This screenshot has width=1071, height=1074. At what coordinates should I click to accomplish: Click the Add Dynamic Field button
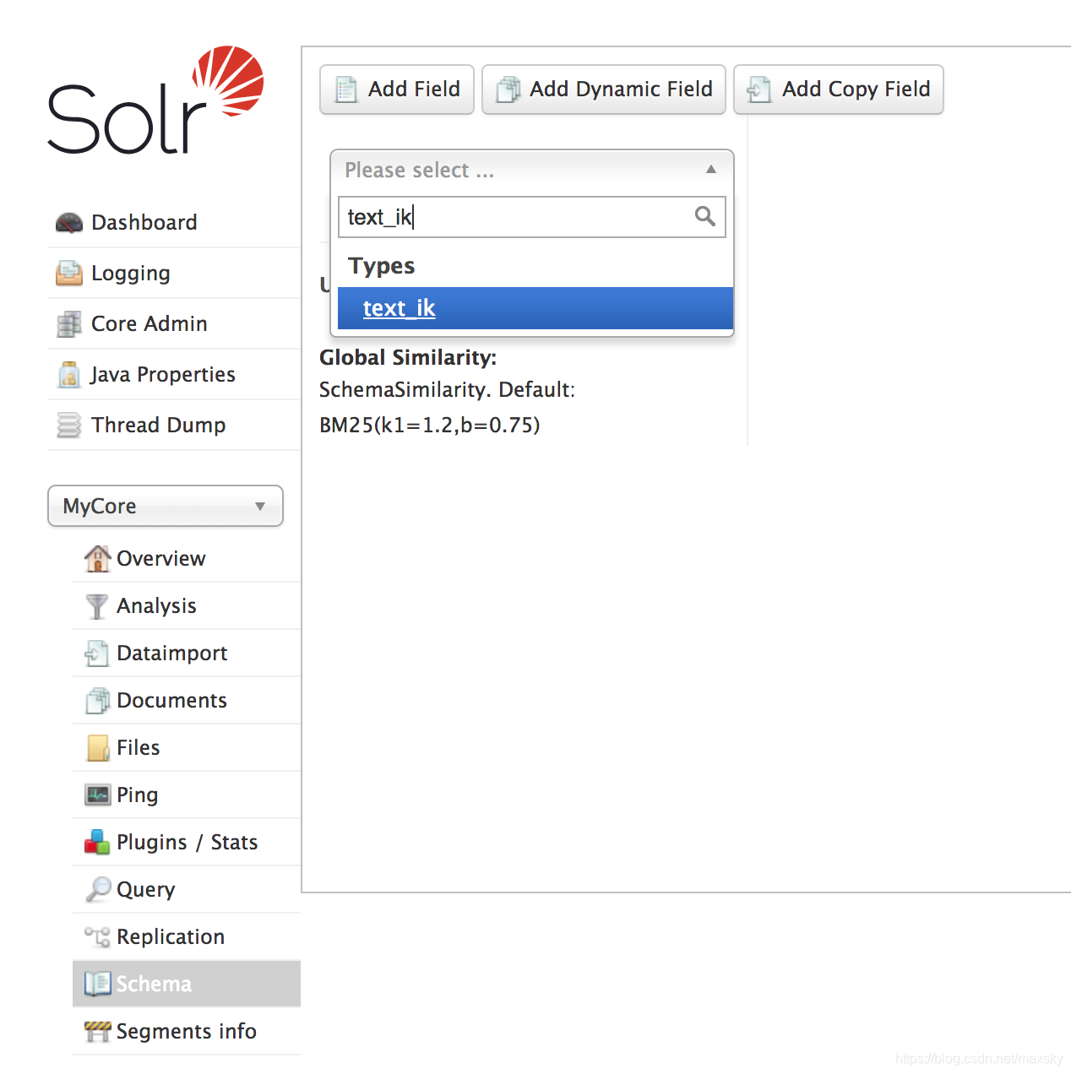(x=604, y=89)
